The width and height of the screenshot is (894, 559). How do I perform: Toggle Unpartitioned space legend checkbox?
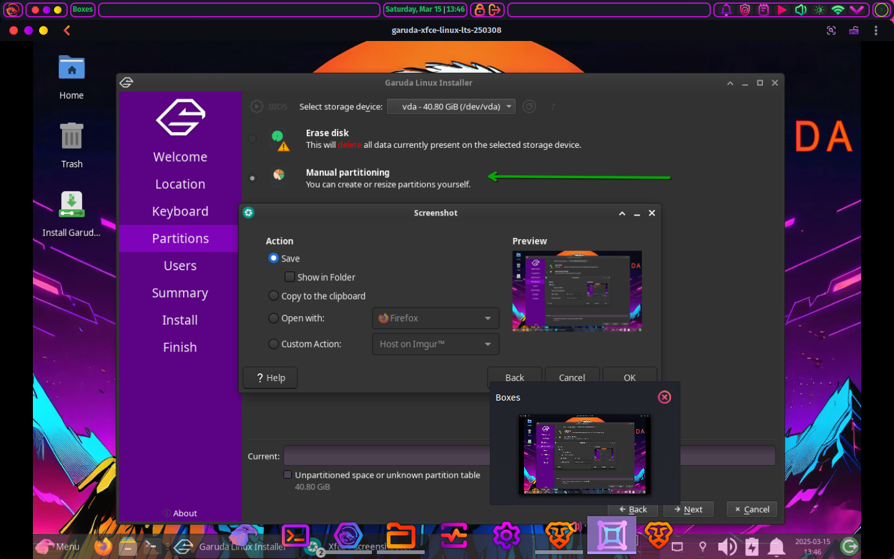tap(287, 475)
